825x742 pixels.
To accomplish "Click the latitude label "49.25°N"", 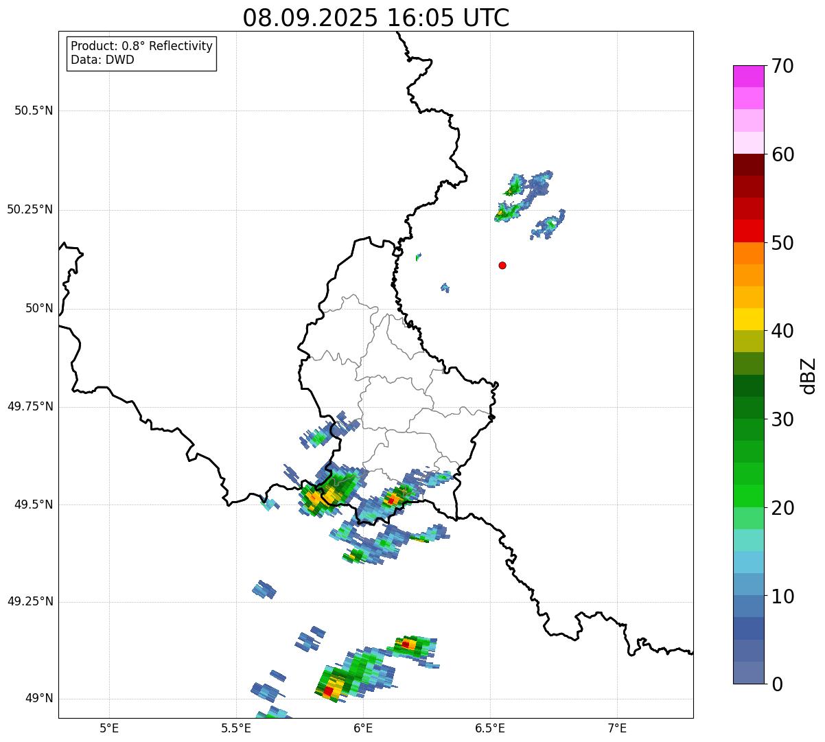I will pyautogui.click(x=30, y=601).
